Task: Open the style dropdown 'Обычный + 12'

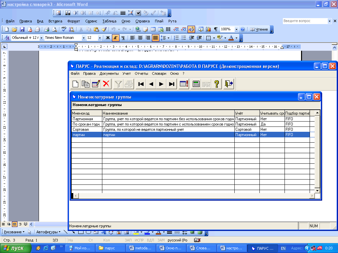Action: [41, 38]
